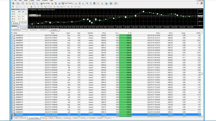Open the Trade tab in Terminal

tap(16, 118)
